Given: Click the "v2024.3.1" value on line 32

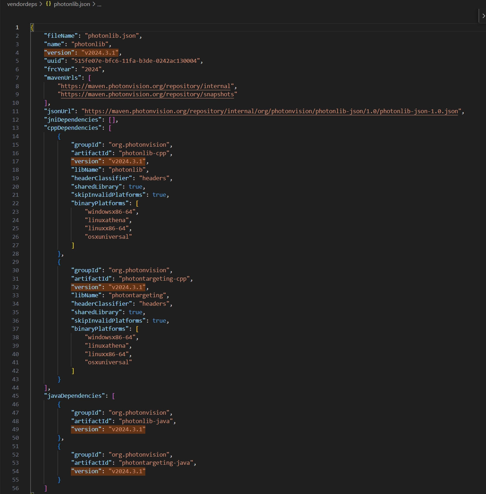Looking at the screenshot, I should point(127,287).
